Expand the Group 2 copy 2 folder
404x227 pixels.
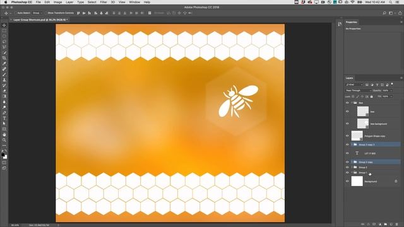(x=352, y=144)
